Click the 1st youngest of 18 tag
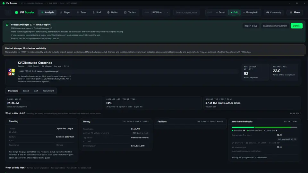308x173 pixels. [x=287, y=139]
